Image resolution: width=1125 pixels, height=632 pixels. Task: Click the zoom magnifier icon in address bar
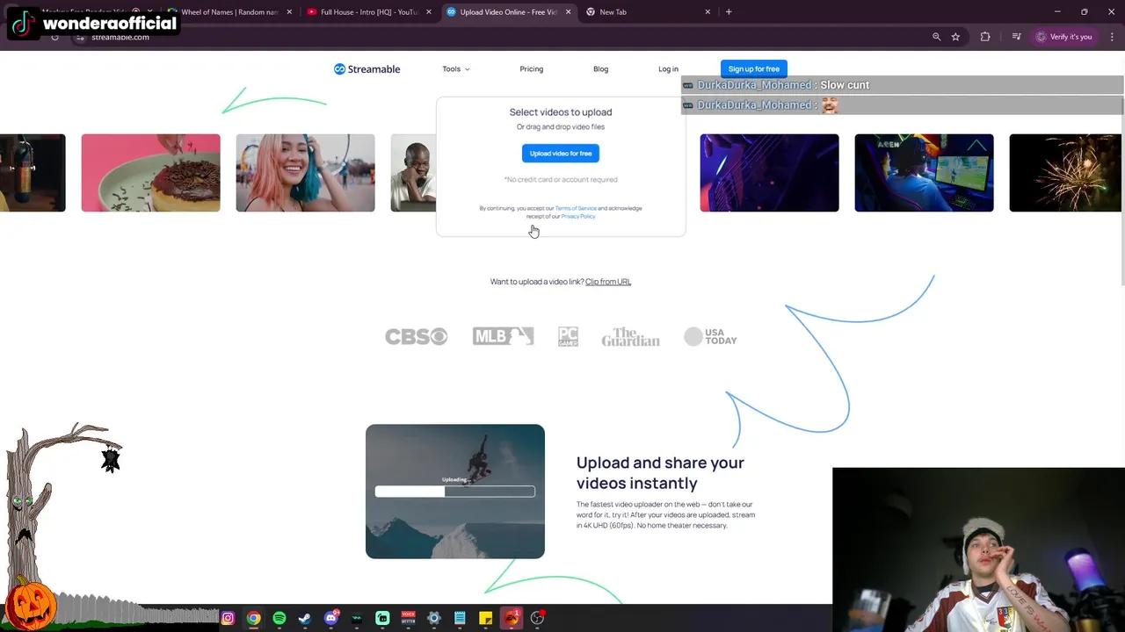click(x=936, y=37)
